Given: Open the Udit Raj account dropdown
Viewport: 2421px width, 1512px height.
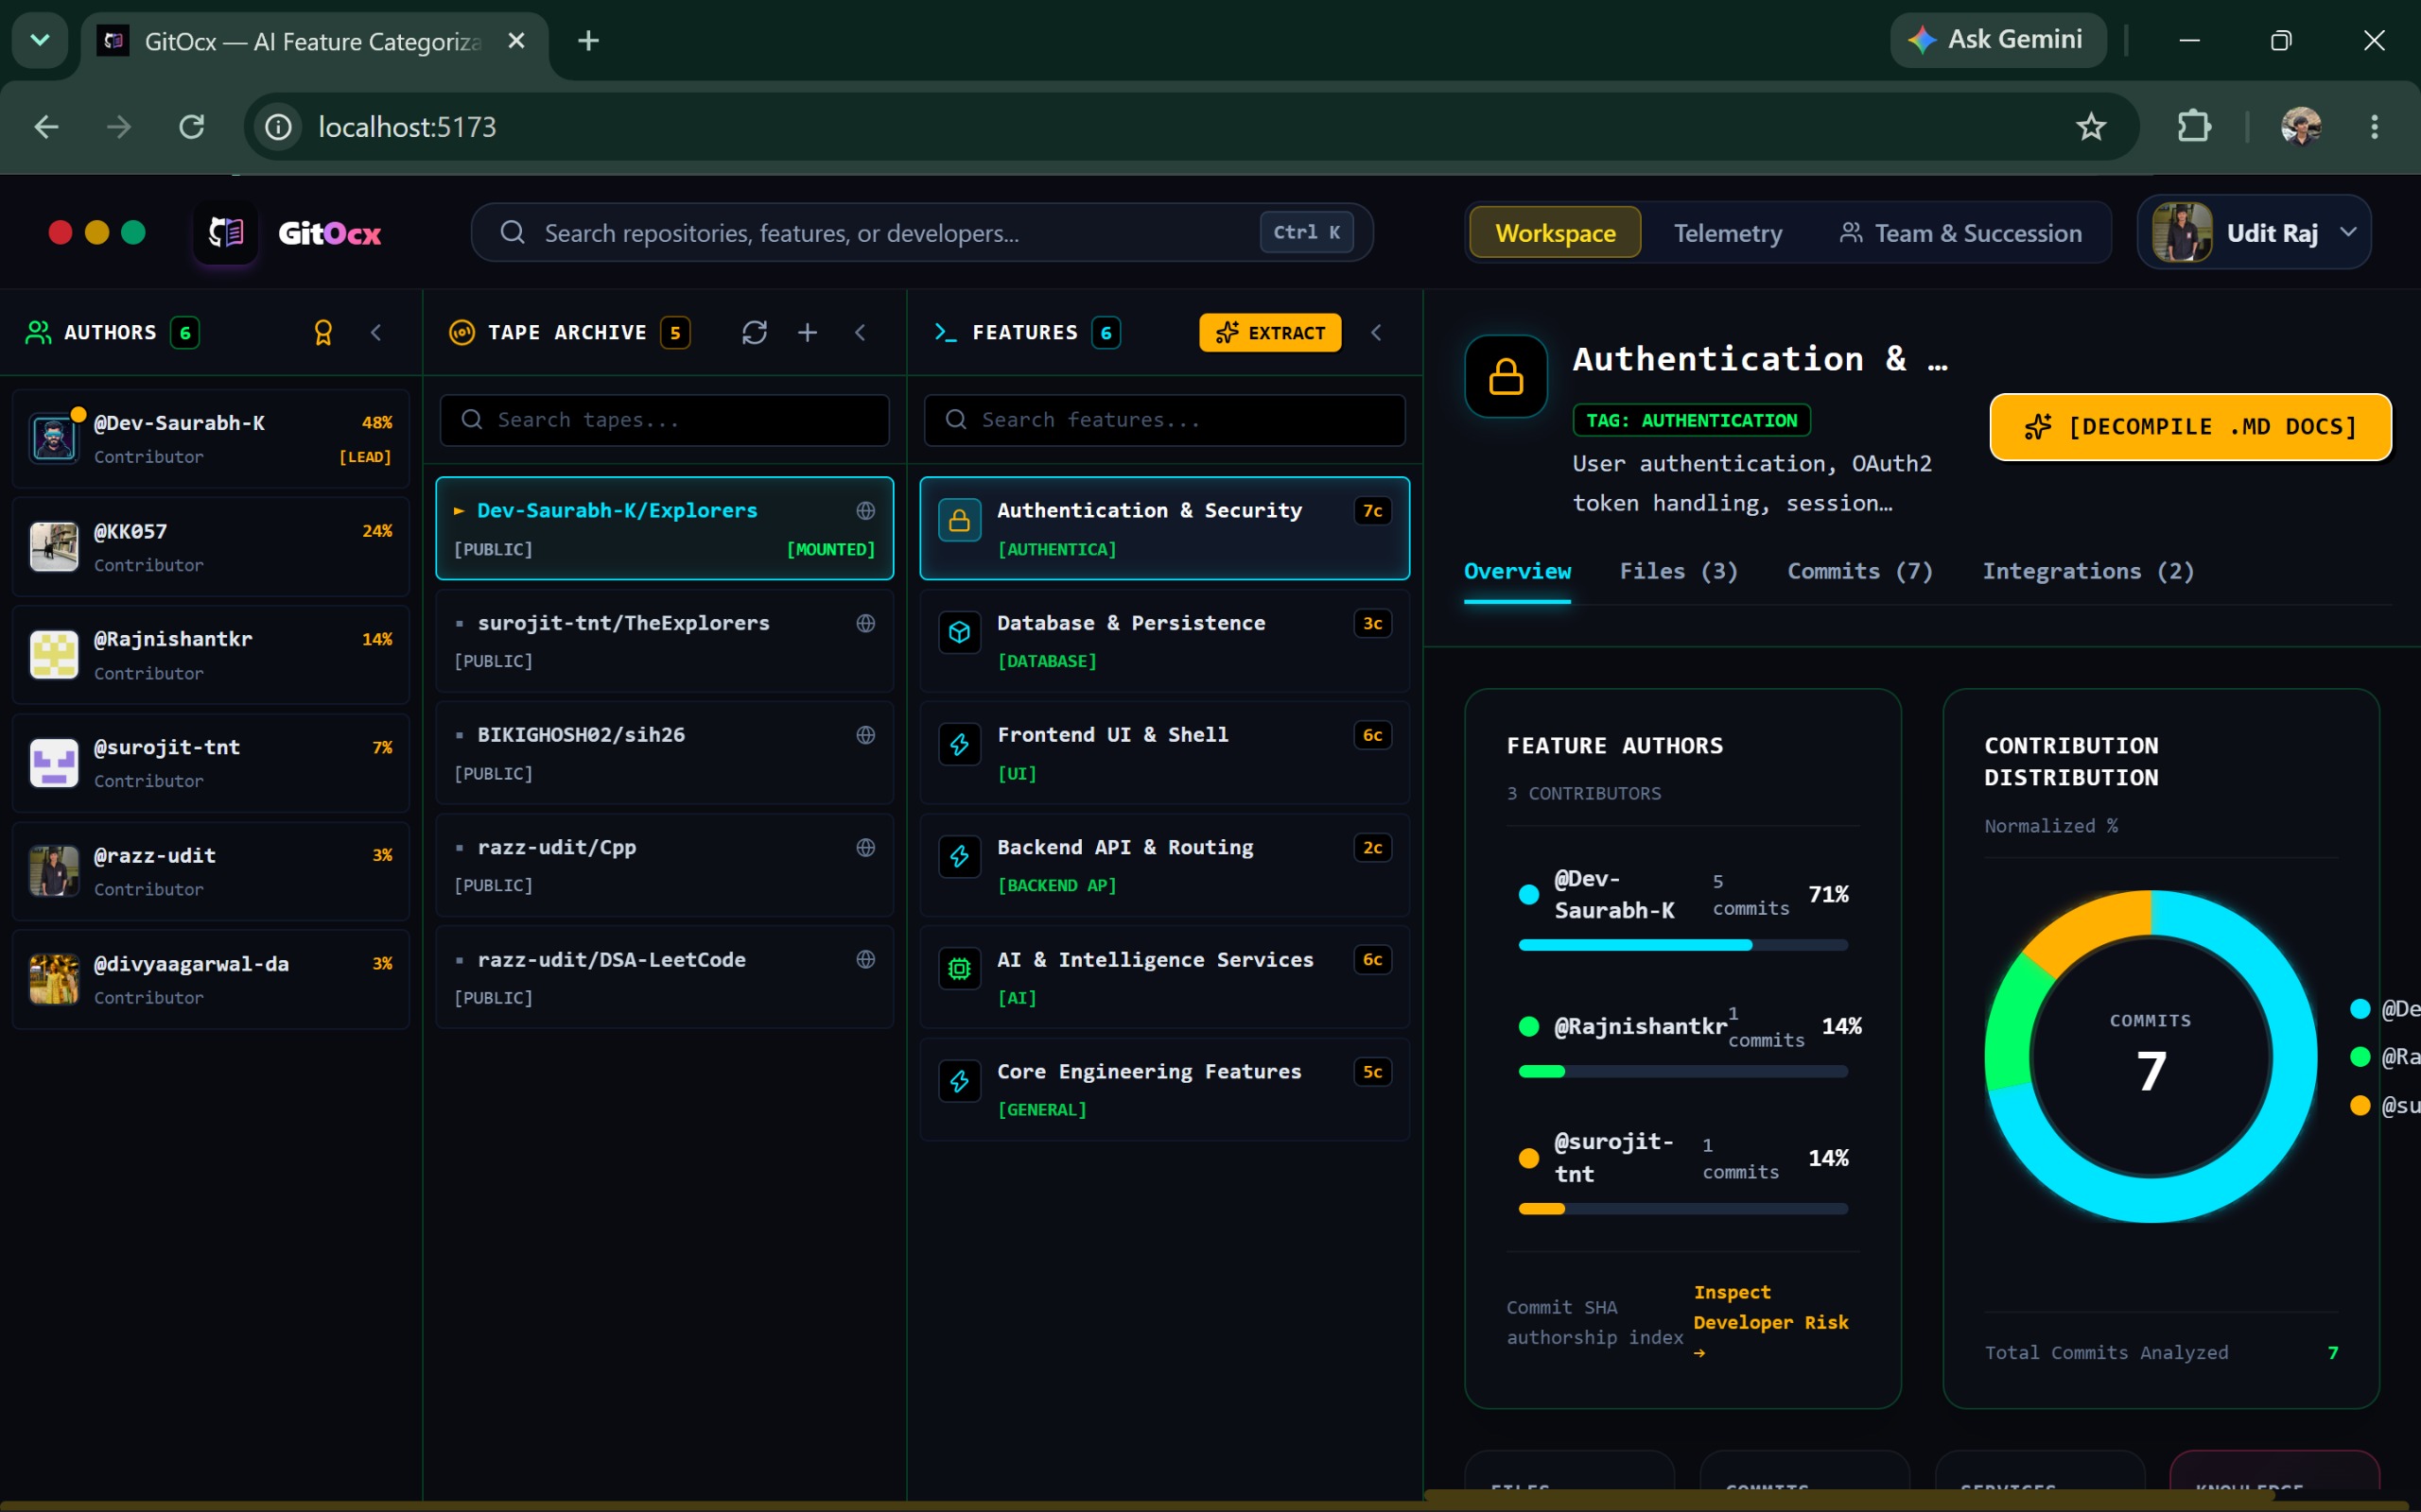Looking at the screenshot, I should 2254,233.
